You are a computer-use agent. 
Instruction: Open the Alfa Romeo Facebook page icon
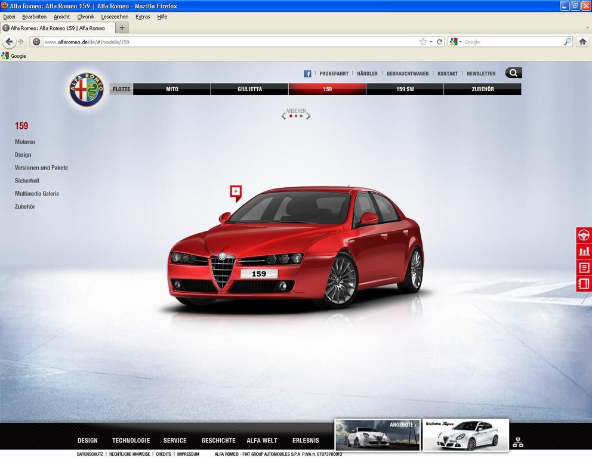(x=307, y=73)
